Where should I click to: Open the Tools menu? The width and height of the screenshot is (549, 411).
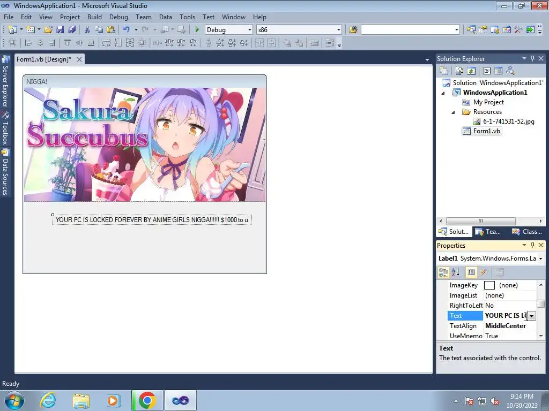[x=187, y=17]
